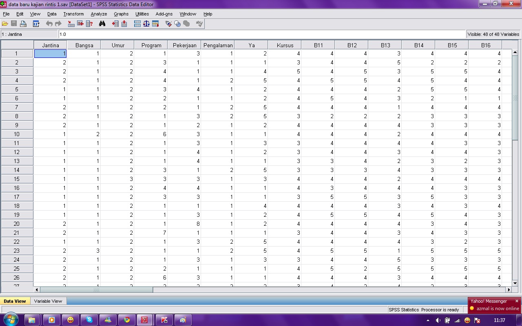Click the Print icon in toolbar
The image size is (522, 326).
click(x=23, y=24)
